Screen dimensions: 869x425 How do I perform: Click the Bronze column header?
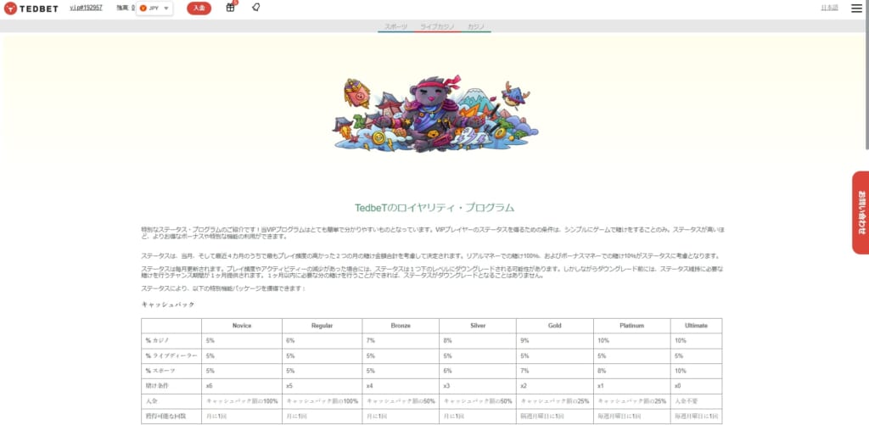401,326
